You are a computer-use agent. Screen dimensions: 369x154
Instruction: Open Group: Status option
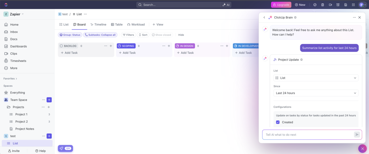pos(70,35)
